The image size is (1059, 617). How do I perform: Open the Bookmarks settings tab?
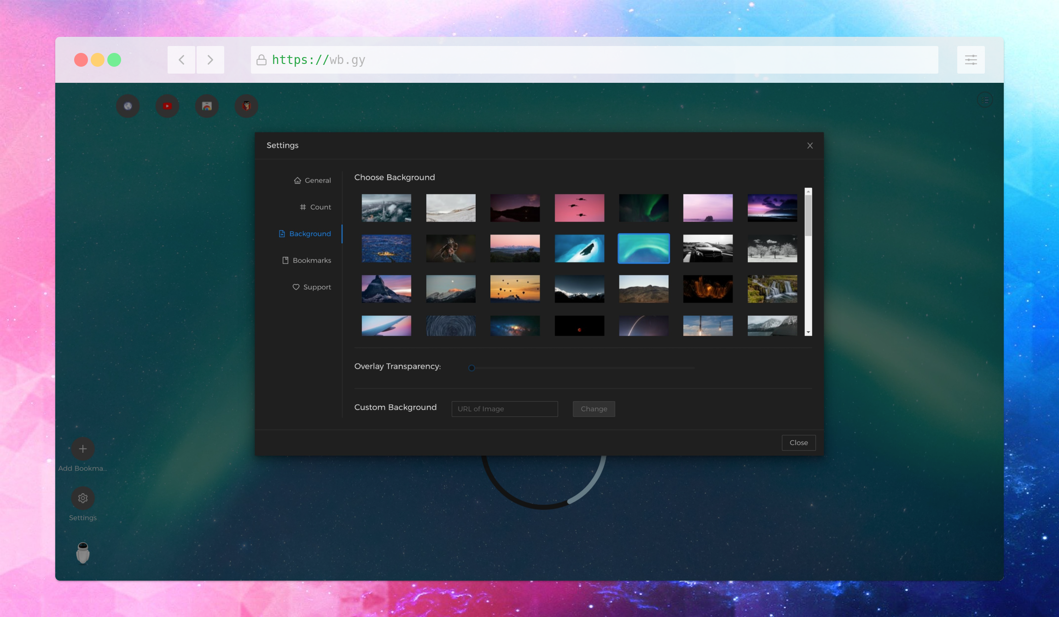pos(307,260)
